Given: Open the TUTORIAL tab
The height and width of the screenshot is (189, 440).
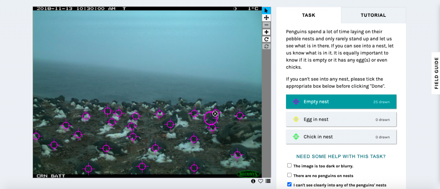Looking at the screenshot, I should point(373,15).
